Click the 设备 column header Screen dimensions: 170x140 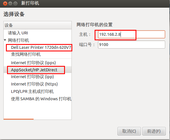38,25
